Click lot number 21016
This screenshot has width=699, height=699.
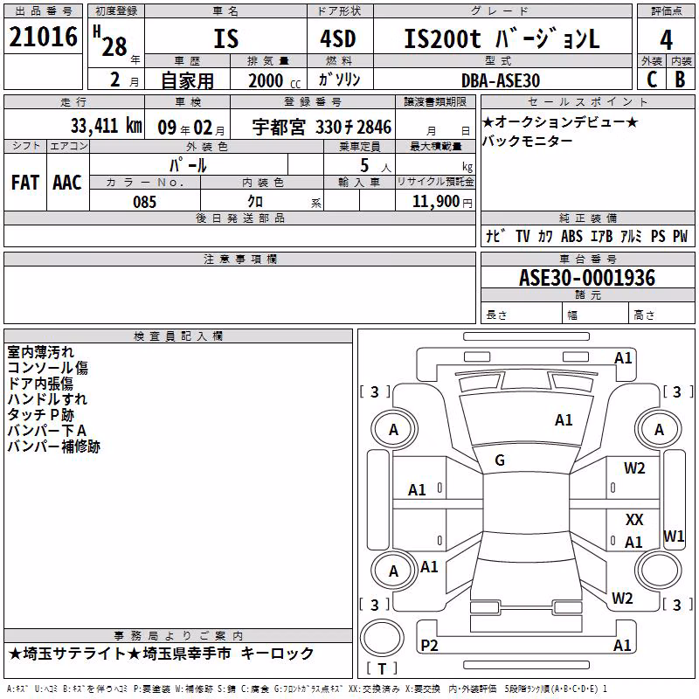(43, 37)
